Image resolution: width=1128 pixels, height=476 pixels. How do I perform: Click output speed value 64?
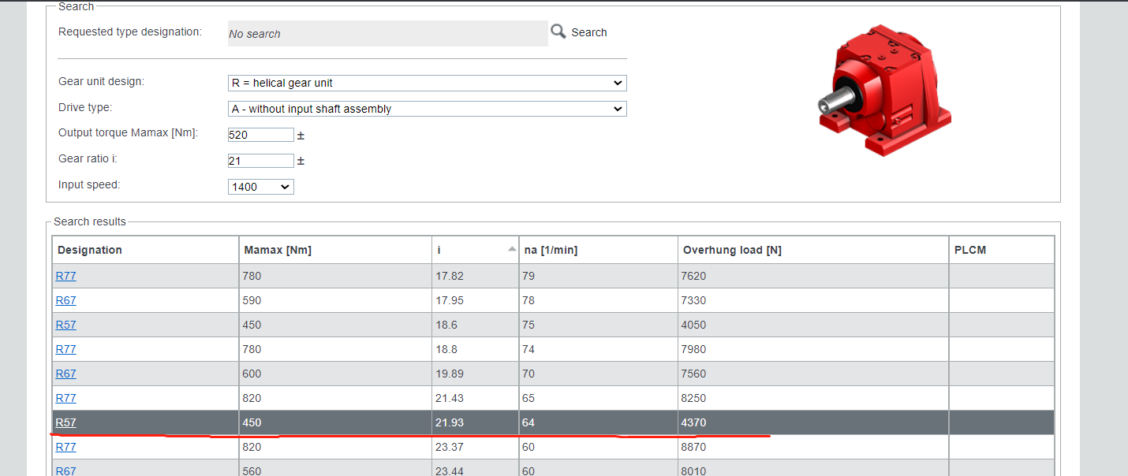coord(529,422)
